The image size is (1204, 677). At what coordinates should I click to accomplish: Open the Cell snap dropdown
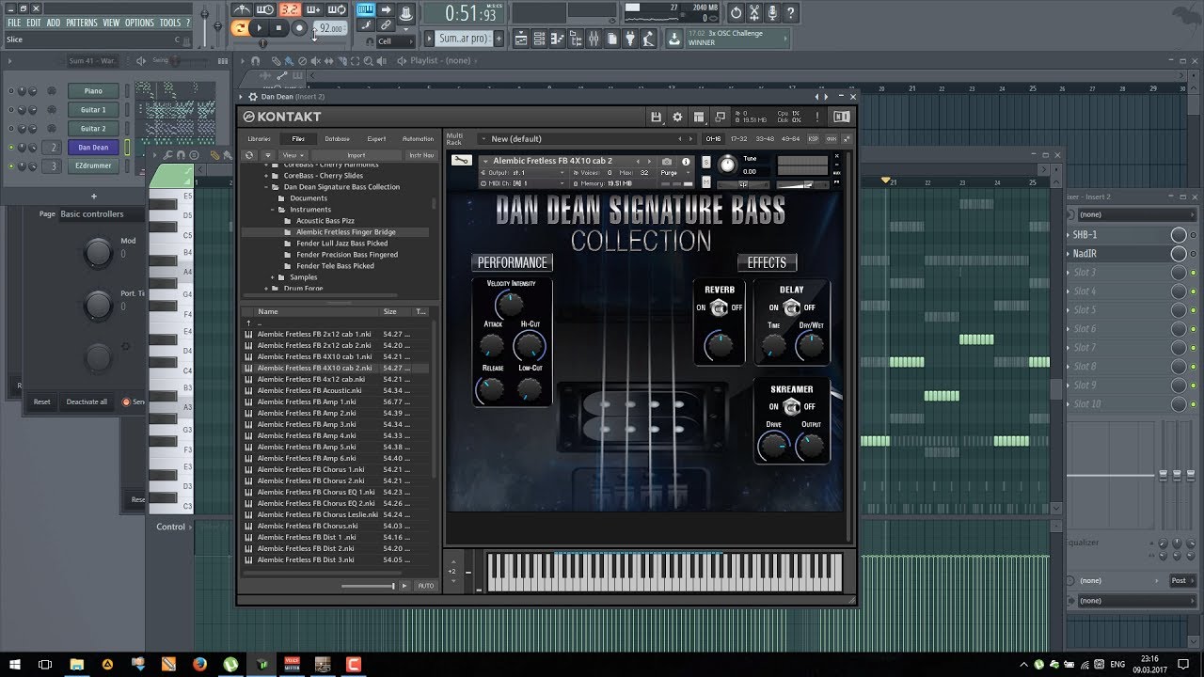pyautogui.click(x=395, y=41)
